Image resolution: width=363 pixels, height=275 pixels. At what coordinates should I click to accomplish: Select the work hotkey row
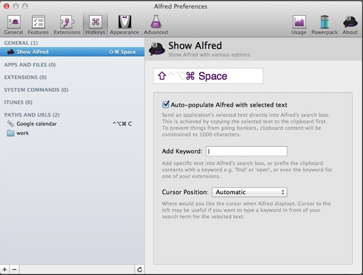(x=72, y=133)
